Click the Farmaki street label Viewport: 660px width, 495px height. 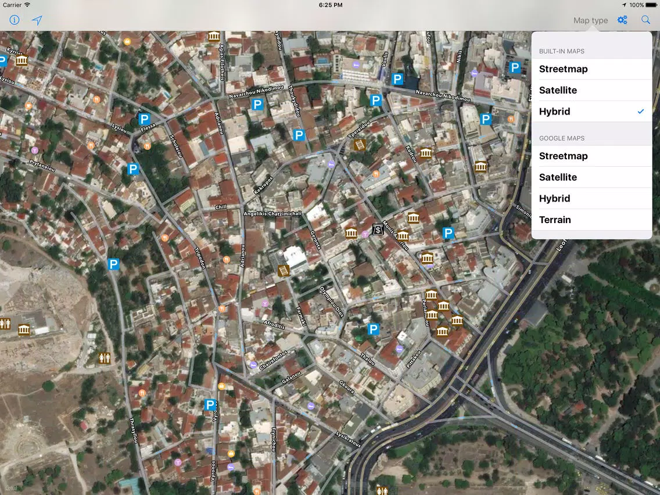point(300,316)
